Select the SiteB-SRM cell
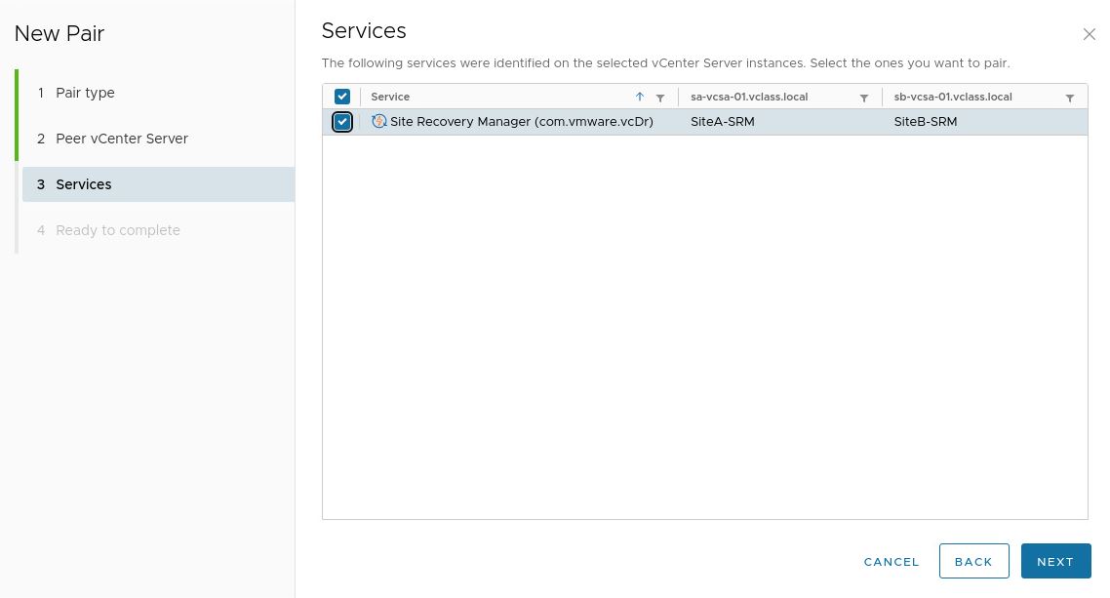The width and height of the screenshot is (1110, 598). click(926, 122)
